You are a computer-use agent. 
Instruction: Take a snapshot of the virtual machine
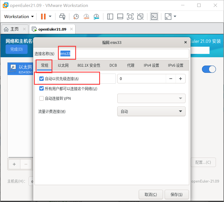[76, 16]
